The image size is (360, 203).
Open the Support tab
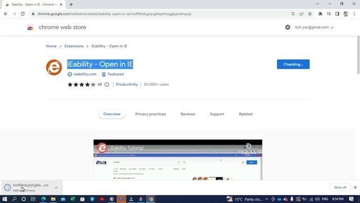(x=217, y=114)
